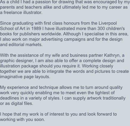This screenshot has height=126, width=130.
Task: Click the text "Liverpool" in second paragraph
Action: pyautogui.click(x=108, y=23)
